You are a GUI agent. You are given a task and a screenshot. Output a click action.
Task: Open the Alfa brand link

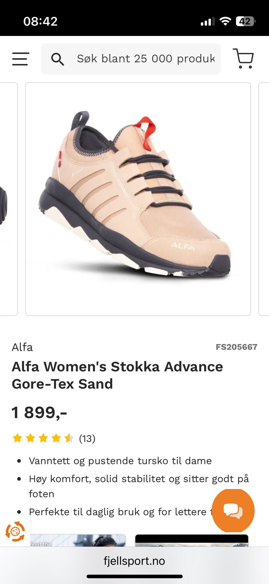pos(22,347)
